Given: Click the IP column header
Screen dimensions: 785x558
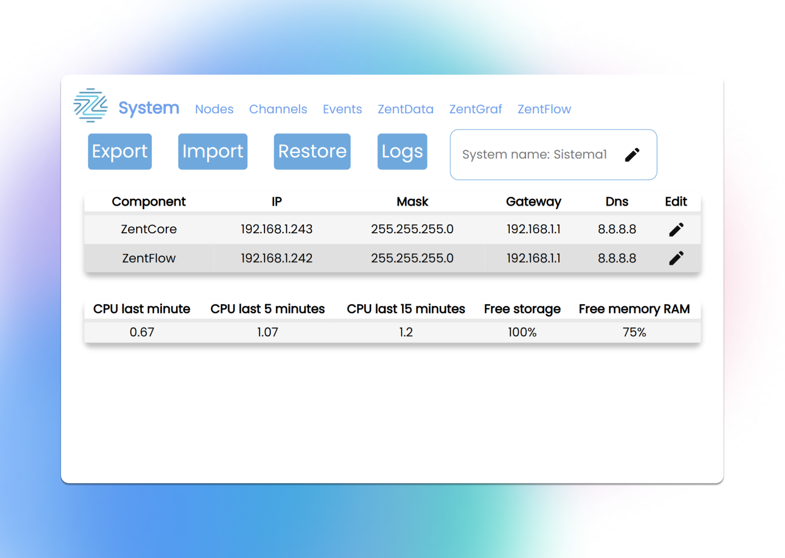Looking at the screenshot, I should click(x=276, y=202).
